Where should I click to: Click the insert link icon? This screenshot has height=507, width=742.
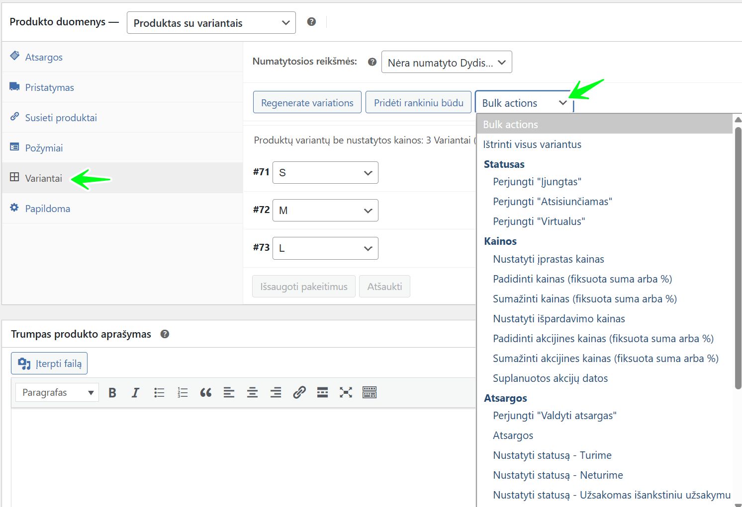click(x=299, y=393)
